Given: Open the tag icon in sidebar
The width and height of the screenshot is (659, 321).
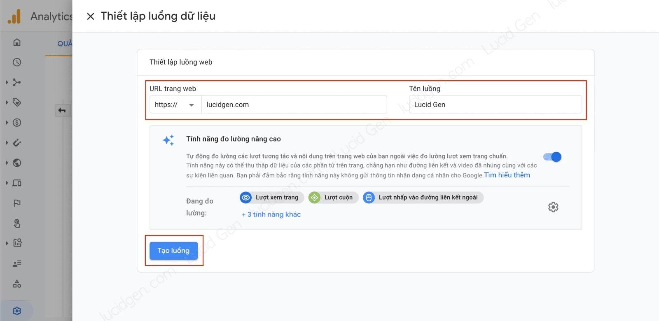Looking at the screenshot, I should pyautogui.click(x=17, y=102).
